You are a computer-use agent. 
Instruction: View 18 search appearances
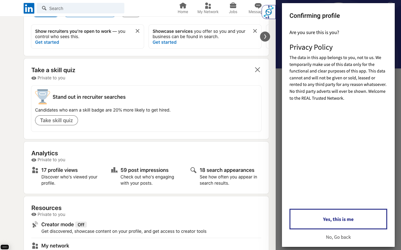[x=227, y=170]
